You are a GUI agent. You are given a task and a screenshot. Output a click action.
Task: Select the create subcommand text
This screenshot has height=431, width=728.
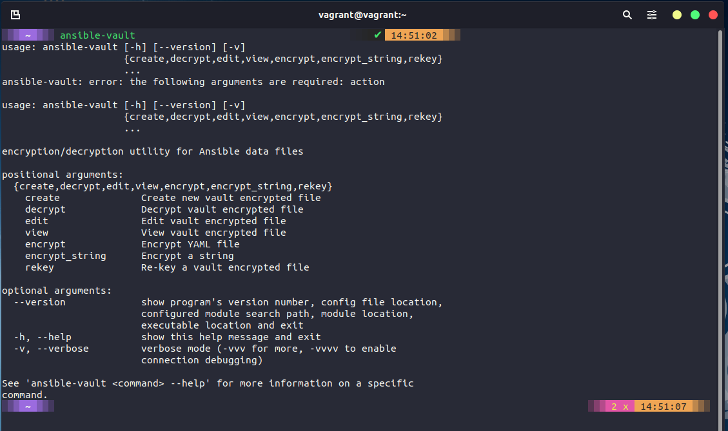tap(42, 197)
